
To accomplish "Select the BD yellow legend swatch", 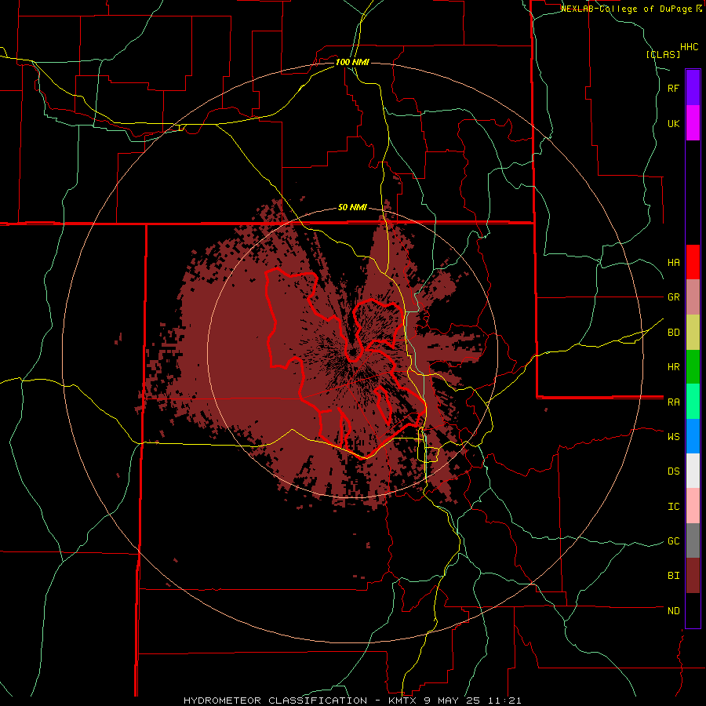I will click(x=693, y=333).
